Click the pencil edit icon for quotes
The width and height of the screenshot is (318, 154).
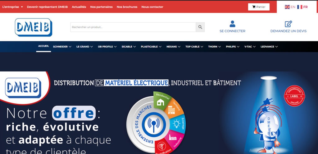pyautogui.click(x=288, y=24)
